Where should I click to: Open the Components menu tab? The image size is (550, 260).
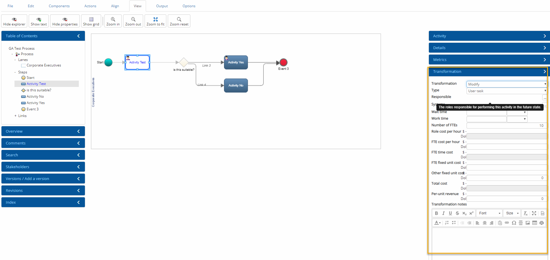tap(59, 6)
